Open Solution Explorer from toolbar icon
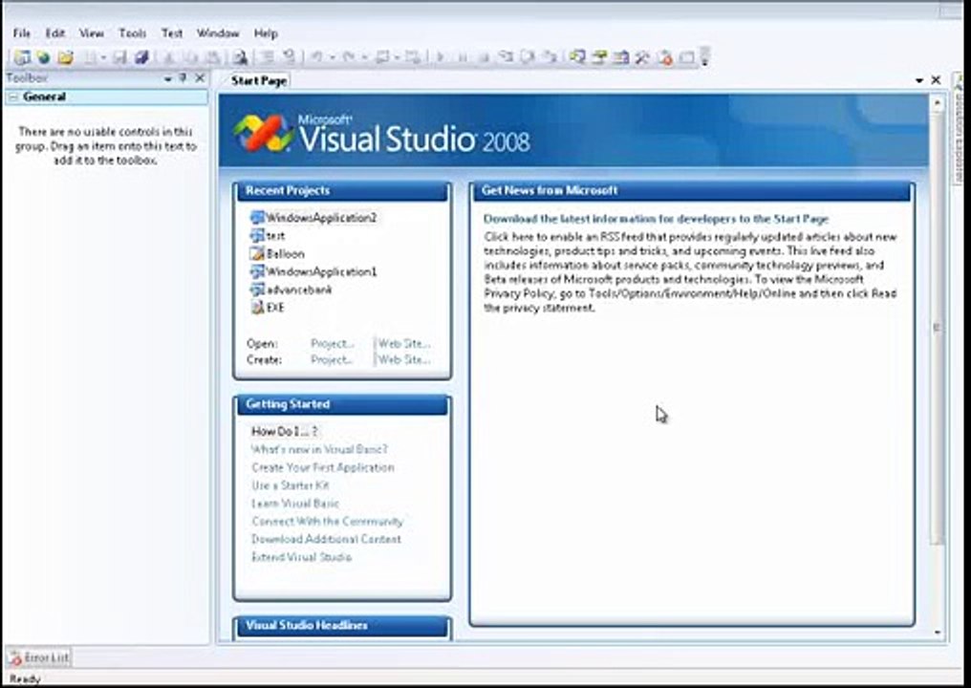The width and height of the screenshot is (971, 688). coord(578,57)
